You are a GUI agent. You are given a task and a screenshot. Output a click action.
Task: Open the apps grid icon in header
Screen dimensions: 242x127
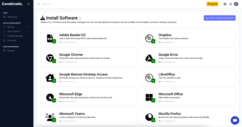tap(225, 4)
